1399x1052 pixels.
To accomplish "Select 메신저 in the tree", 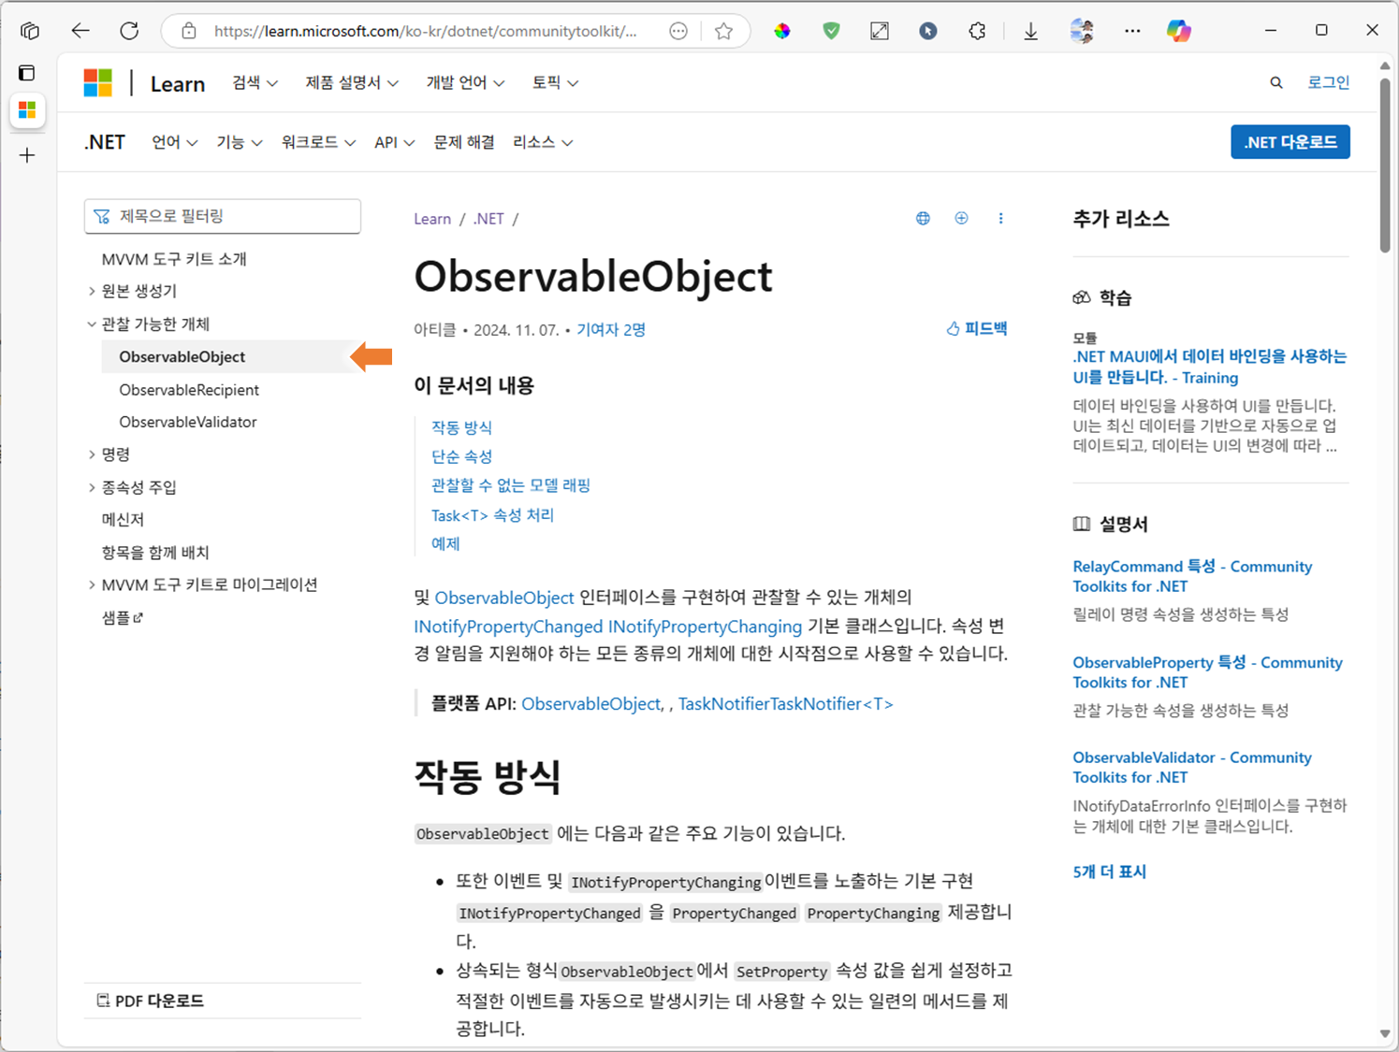I will (x=123, y=520).
